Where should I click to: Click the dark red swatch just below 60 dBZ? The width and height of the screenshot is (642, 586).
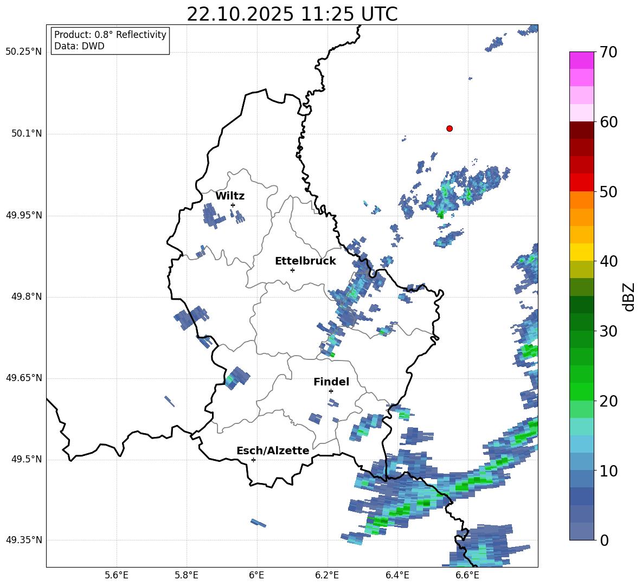click(x=581, y=130)
